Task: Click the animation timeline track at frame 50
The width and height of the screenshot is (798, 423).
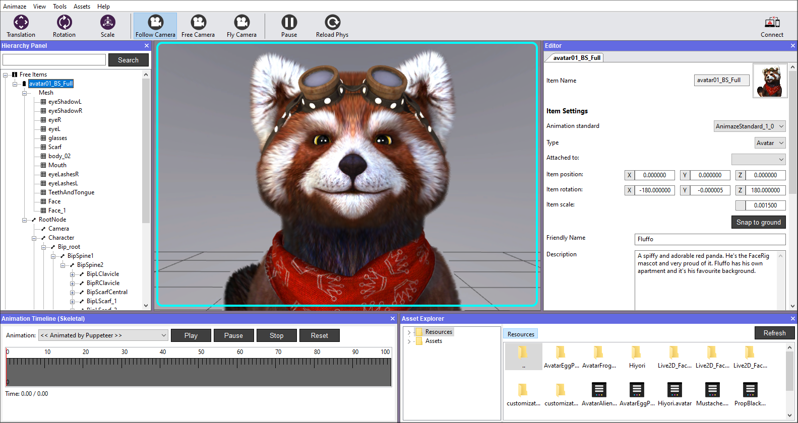Action: (201, 372)
